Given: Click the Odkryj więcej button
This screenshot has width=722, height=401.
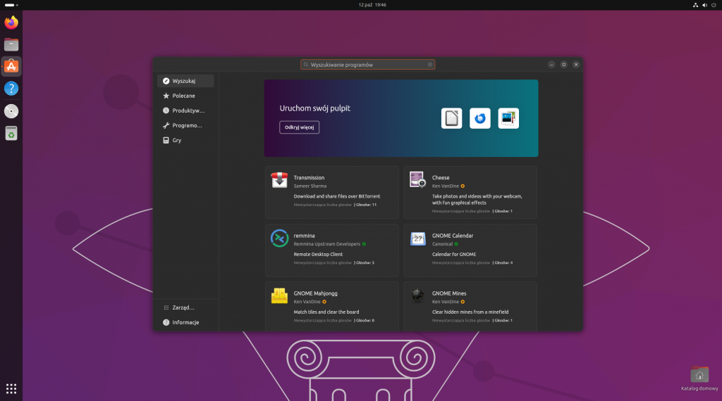Looking at the screenshot, I should pyautogui.click(x=299, y=127).
